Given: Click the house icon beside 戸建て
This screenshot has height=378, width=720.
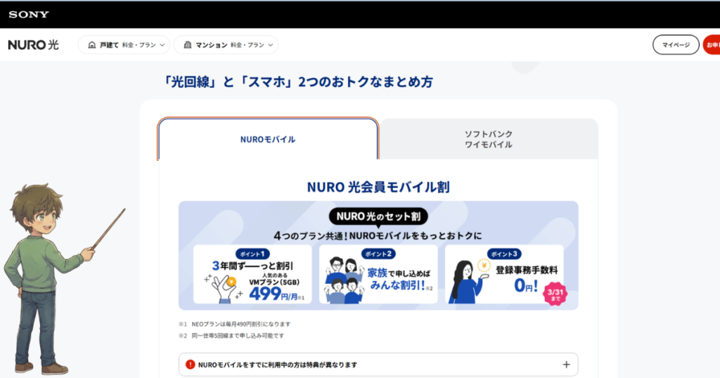Looking at the screenshot, I should tap(92, 45).
